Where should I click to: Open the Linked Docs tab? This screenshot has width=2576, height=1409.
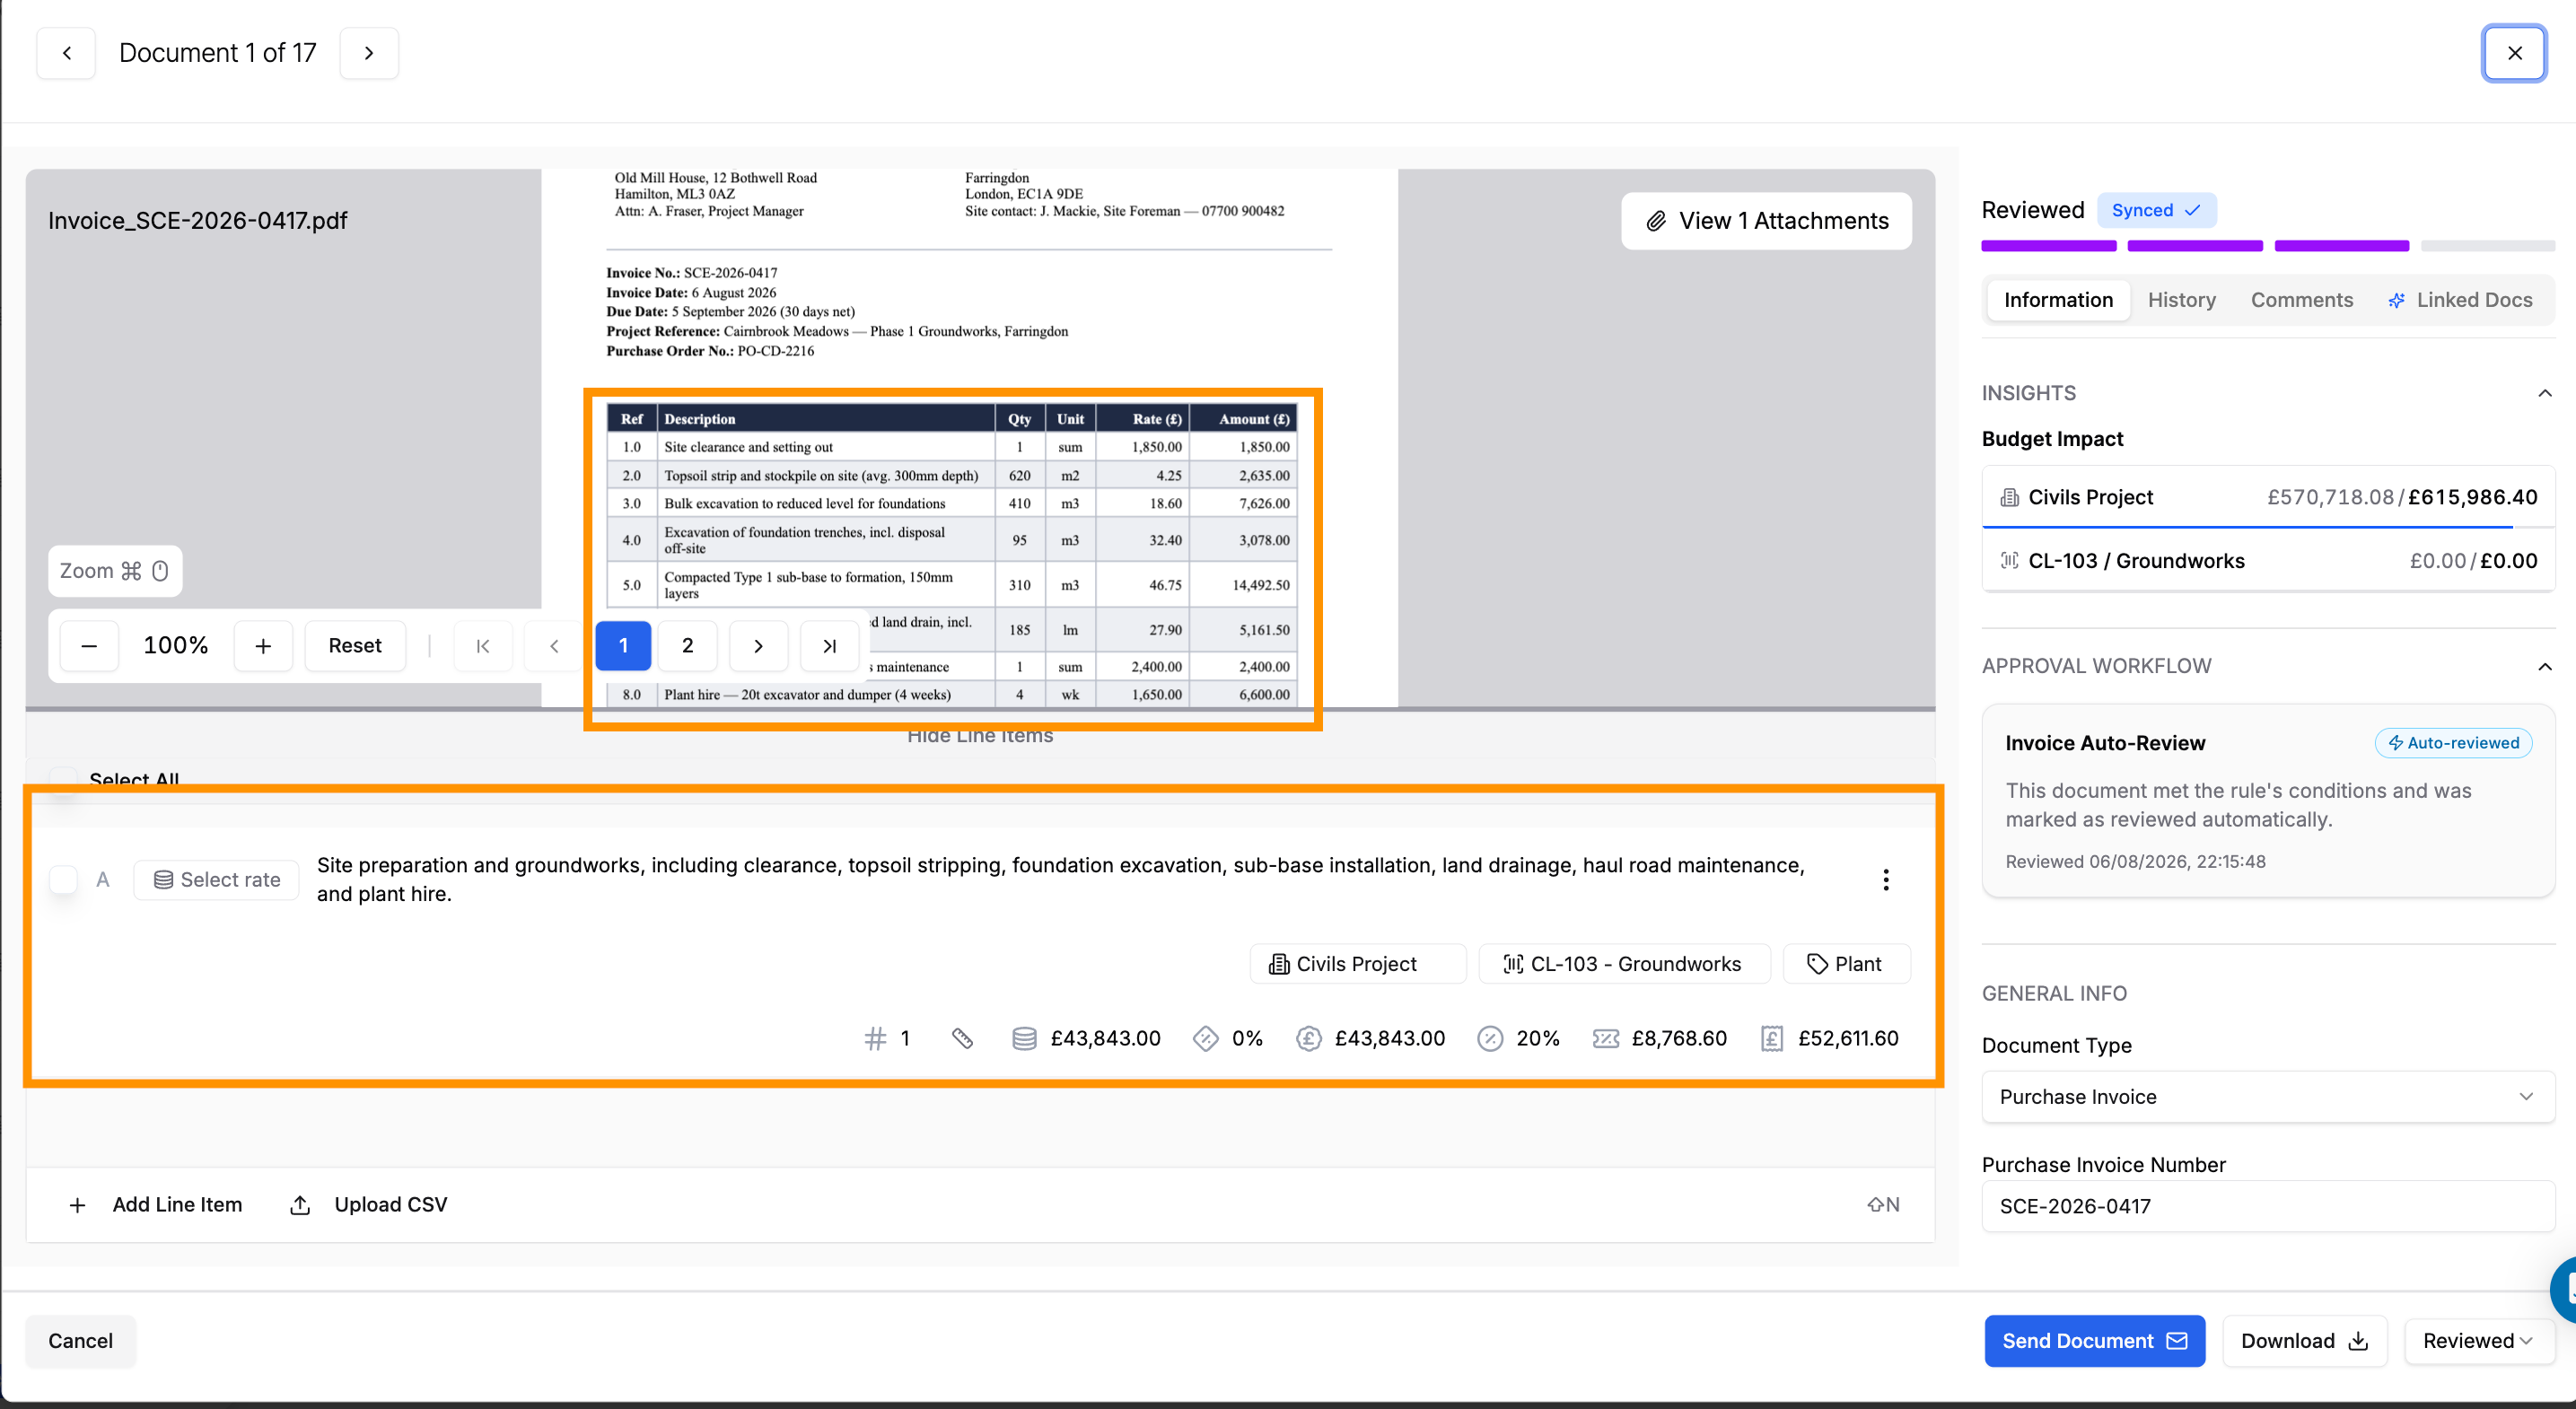coord(2460,300)
